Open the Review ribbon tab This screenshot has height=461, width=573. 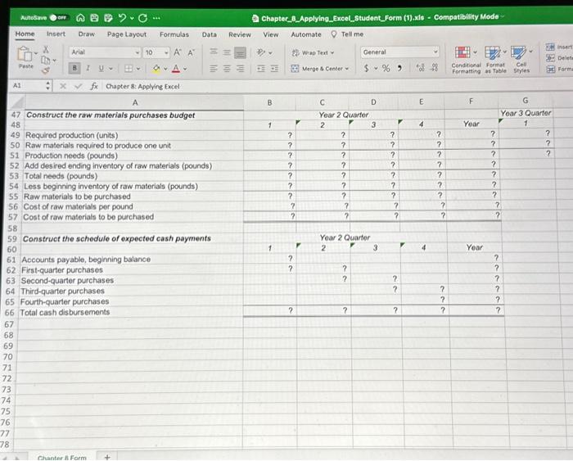[x=240, y=34]
